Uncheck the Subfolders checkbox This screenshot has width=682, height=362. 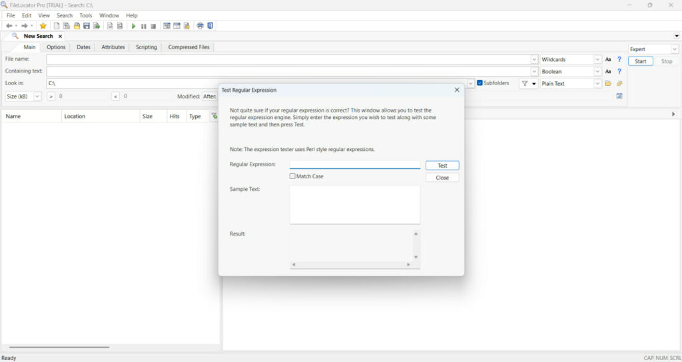480,83
